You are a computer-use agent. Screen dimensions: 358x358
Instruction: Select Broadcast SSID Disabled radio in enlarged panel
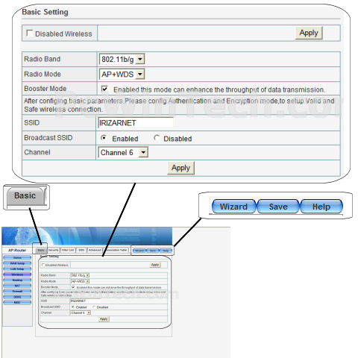157,138
